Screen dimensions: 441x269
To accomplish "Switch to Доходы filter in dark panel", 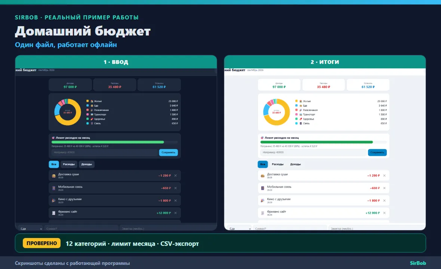I will coord(87,164).
